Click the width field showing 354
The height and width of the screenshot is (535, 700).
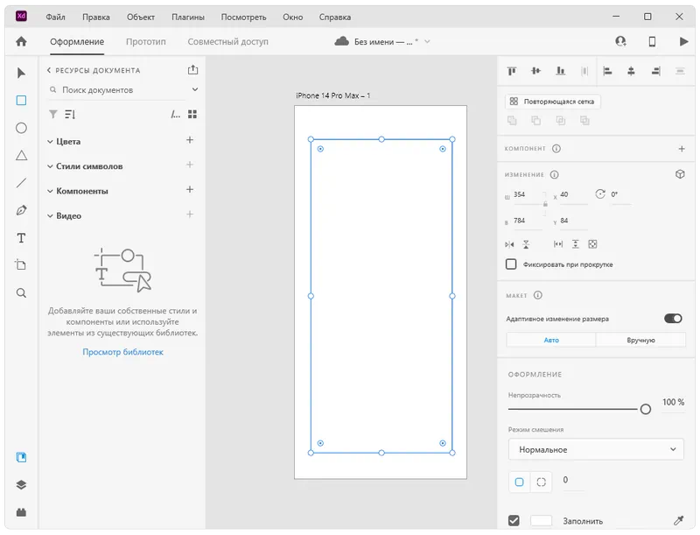click(527, 195)
